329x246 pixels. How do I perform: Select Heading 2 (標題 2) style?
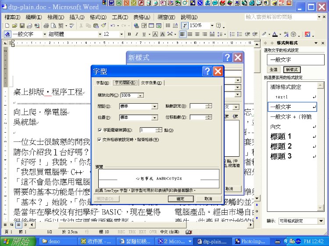pyautogui.click(x=293, y=146)
